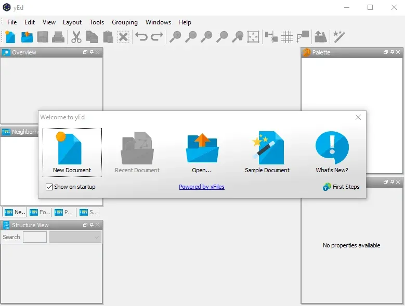The image size is (405, 306).
Task: Open the Help menu
Action: click(185, 22)
